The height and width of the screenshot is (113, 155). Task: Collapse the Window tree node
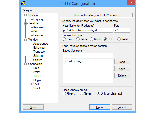25,40
